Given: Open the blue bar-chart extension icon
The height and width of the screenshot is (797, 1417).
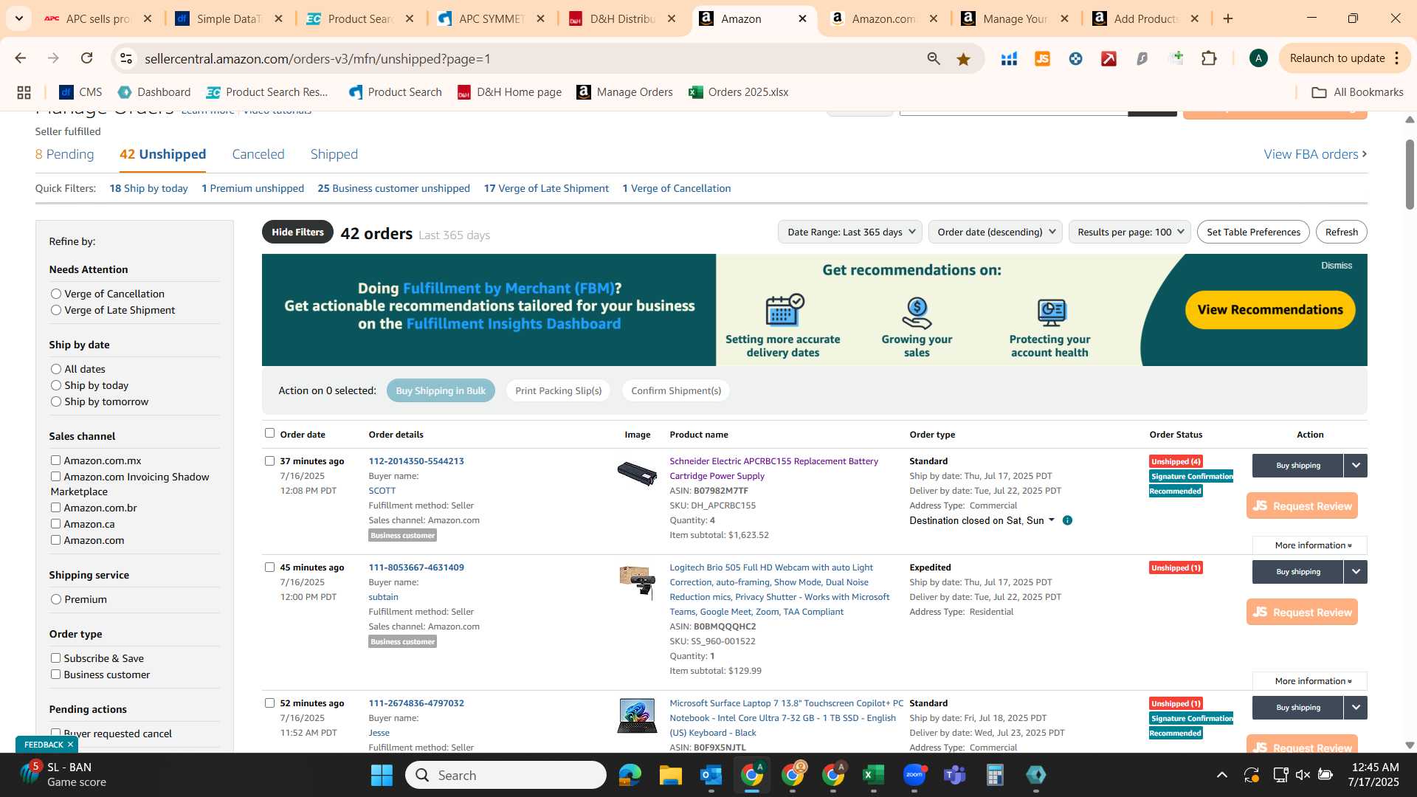Looking at the screenshot, I should (x=1009, y=59).
